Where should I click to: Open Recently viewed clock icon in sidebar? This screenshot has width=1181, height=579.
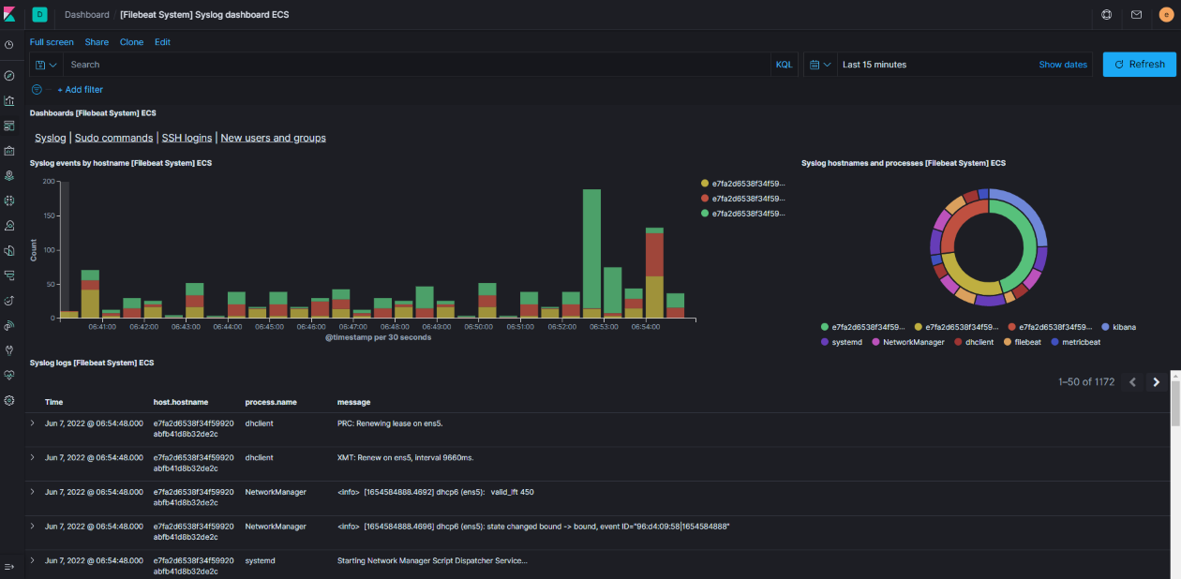(x=9, y=45)
